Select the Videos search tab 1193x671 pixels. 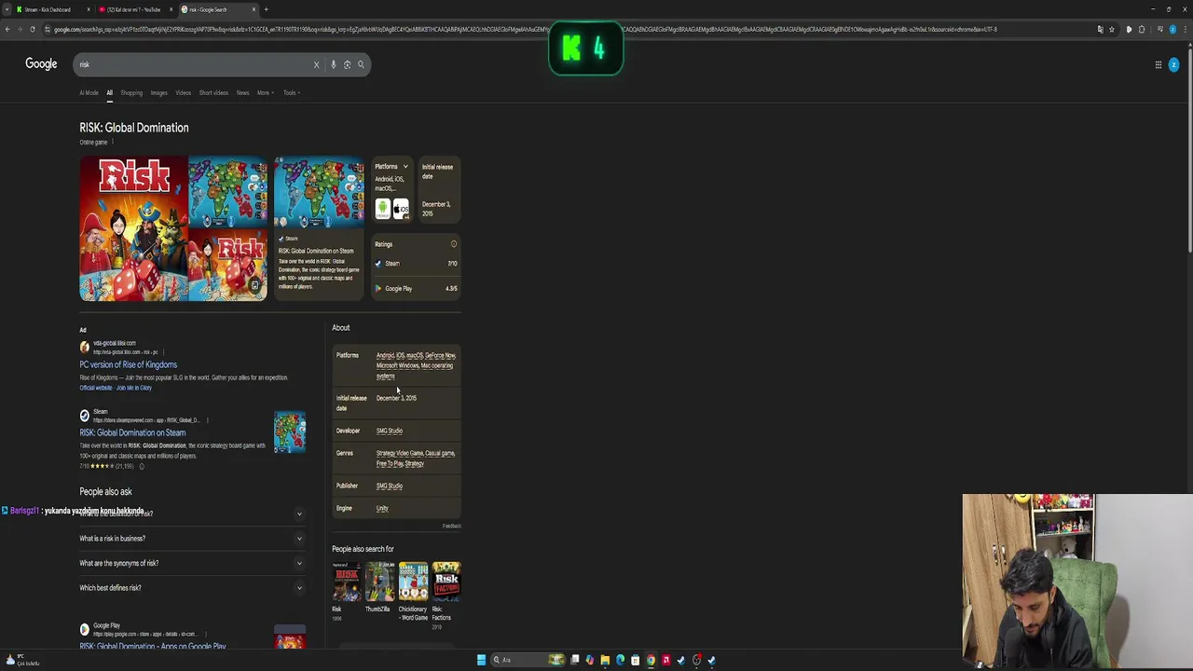point(184,92)
